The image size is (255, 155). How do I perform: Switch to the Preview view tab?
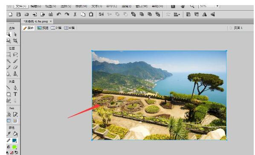(43, 28)
